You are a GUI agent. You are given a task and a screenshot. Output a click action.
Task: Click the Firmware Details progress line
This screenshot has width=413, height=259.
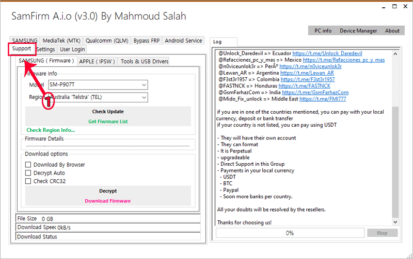pos(108,146)
